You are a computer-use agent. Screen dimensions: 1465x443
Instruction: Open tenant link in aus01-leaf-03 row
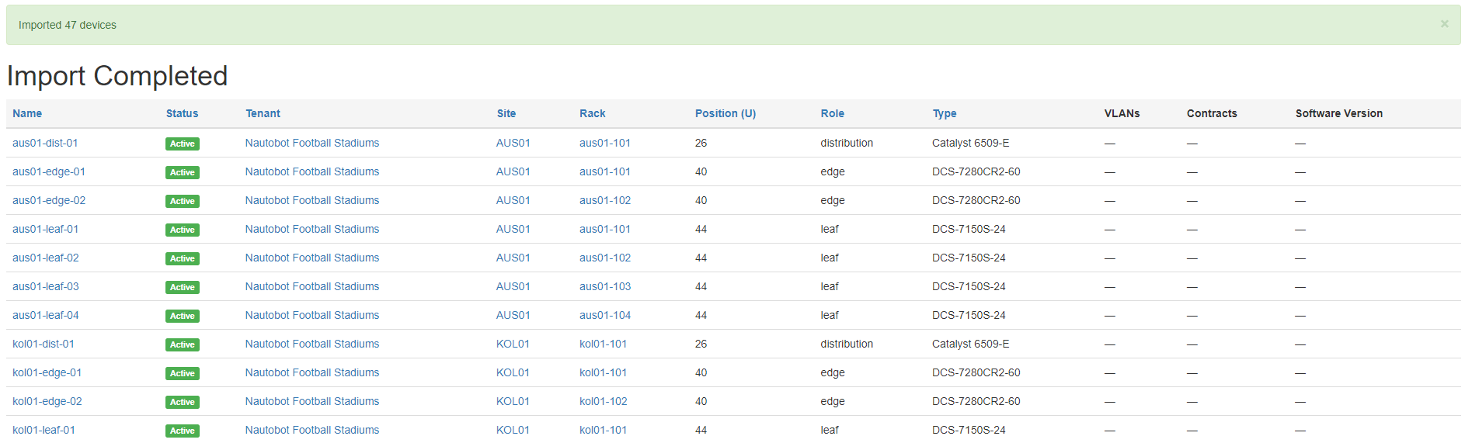click(x=311, y=286)
